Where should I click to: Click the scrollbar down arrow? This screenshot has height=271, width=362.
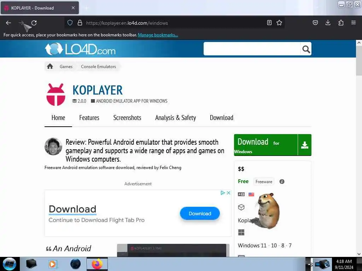[359, 254]
